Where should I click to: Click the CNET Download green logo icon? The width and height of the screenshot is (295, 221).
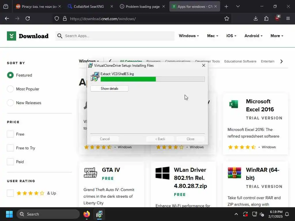click(12, 36)
